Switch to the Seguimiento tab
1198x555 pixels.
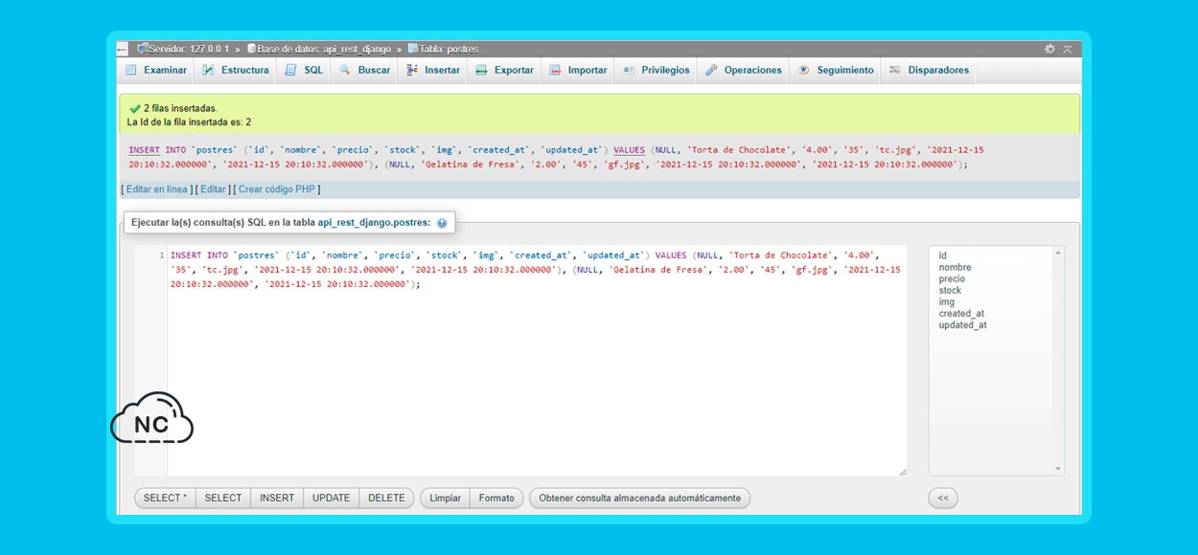click(x=836, y=70)
